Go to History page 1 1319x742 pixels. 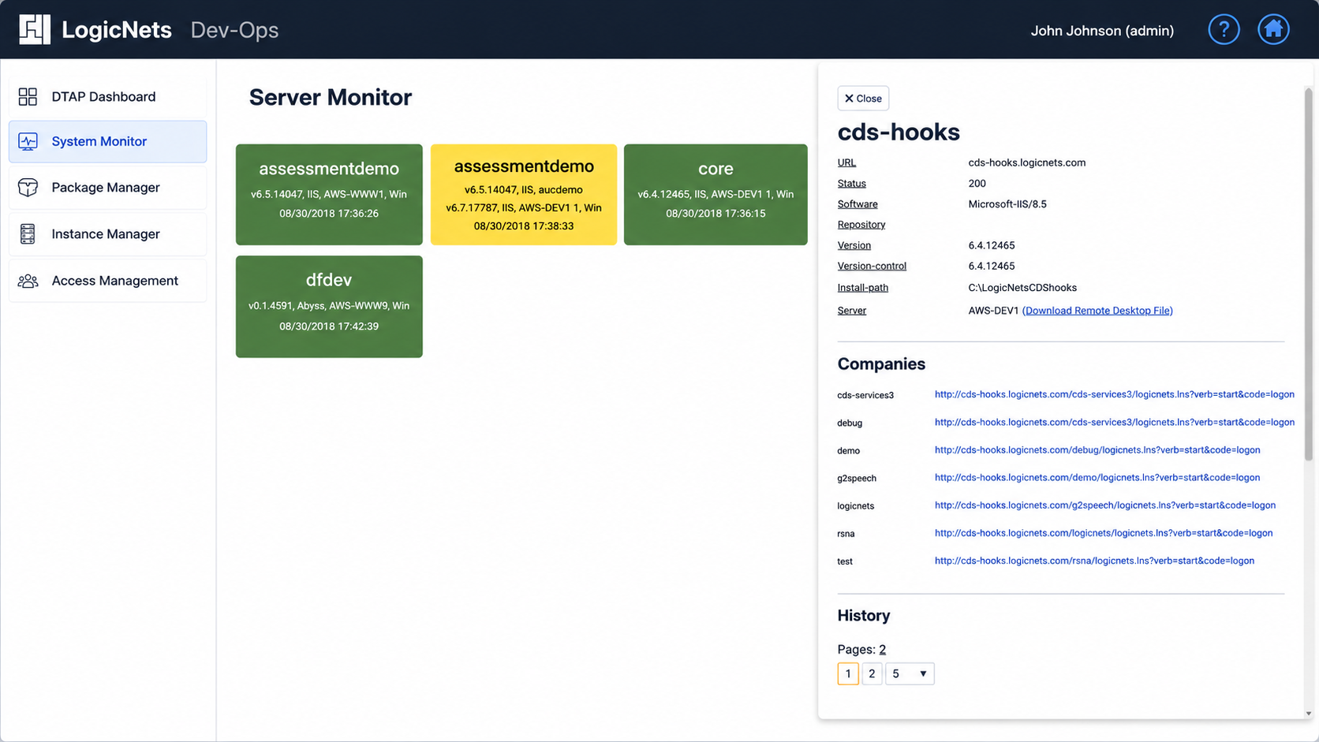pyautogui.click(x=848, y=673)
